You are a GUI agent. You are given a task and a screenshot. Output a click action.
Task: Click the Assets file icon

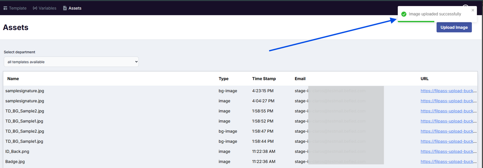point(65,8)
